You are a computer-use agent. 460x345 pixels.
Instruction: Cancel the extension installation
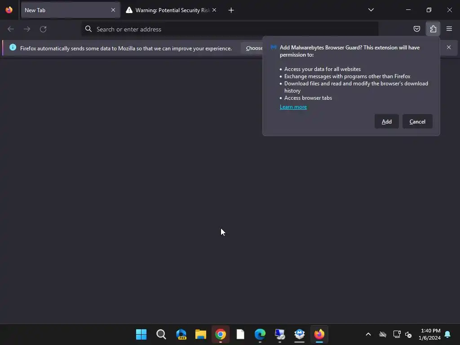pos(417,121)
